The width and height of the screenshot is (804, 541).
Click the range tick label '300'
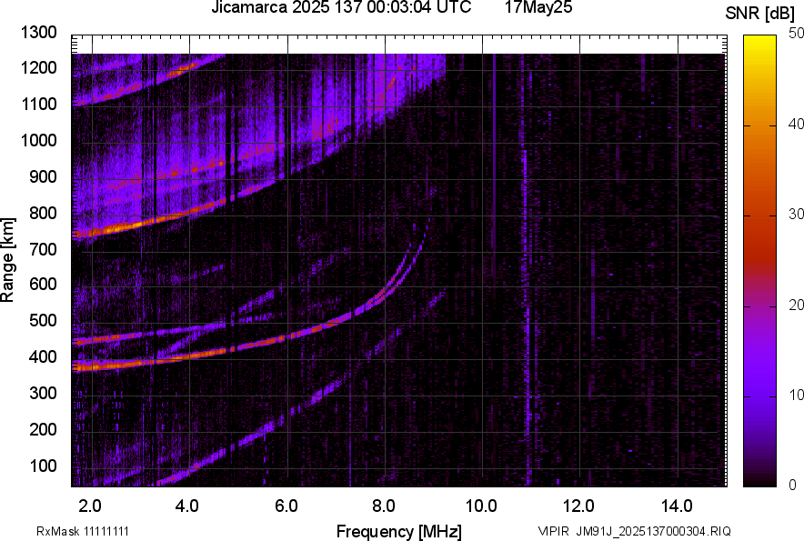pos(43,393)
